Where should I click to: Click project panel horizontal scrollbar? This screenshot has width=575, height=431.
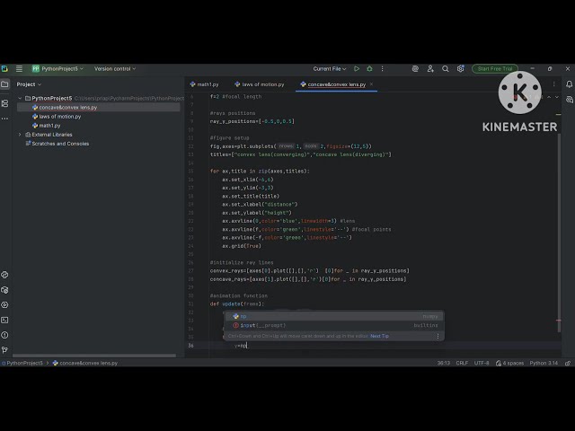[94, 356]
